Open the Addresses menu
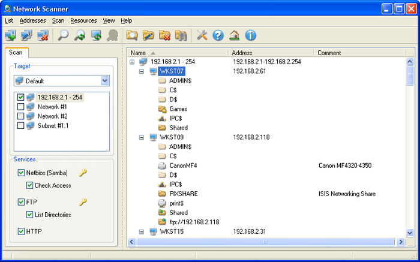 pos(32,20)
